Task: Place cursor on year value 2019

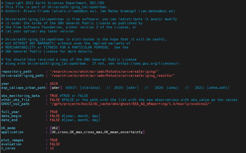Action: point(54,83)
